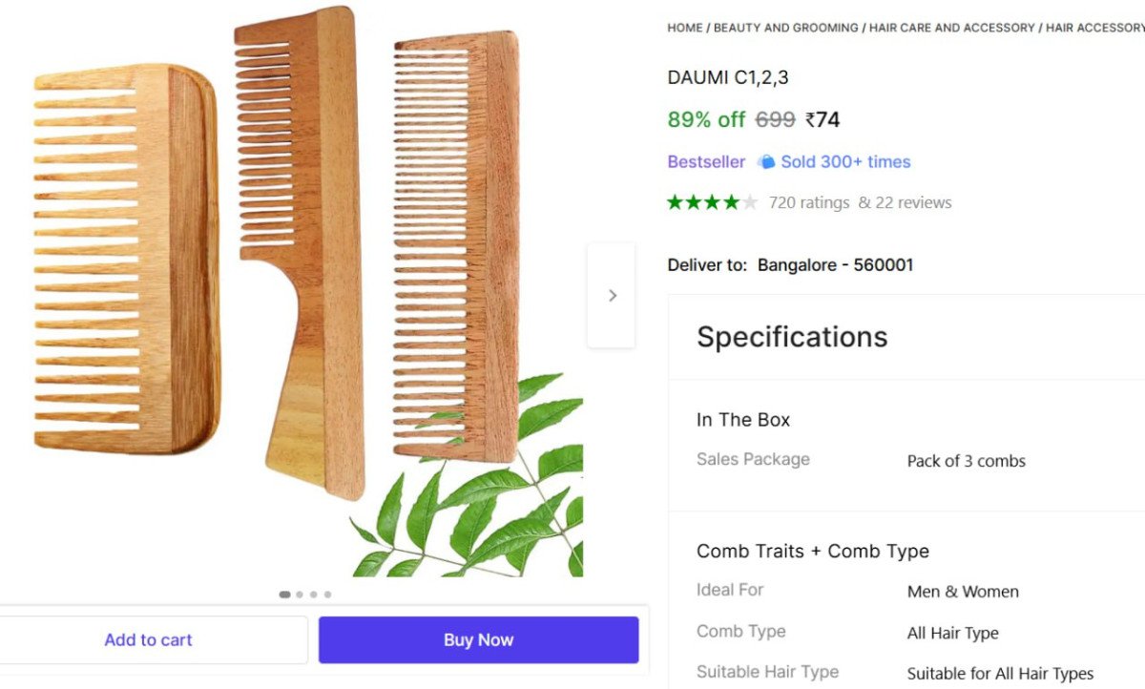
Task: Select the second image carousel dot
Action: pos(300,595)
